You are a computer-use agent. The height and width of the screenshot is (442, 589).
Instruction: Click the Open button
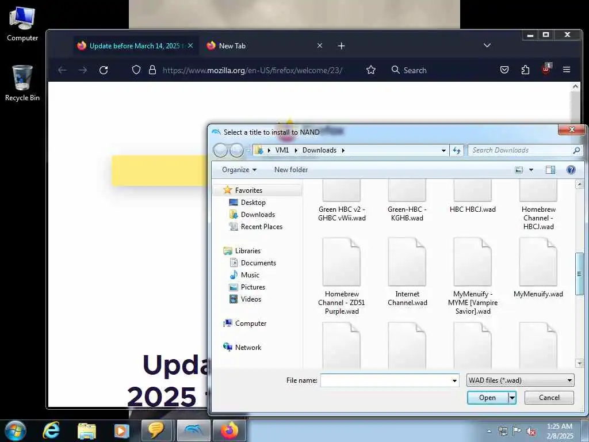point(488,398)
